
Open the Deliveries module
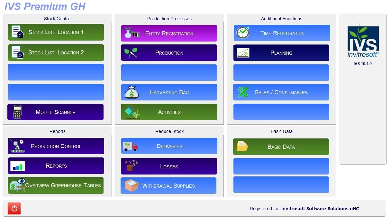tap(169, 146)
